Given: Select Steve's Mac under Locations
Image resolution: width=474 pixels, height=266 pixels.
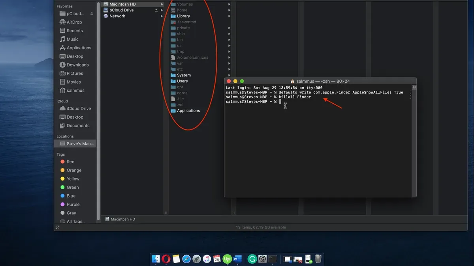Looking at the screenshot, I should point(75,144).
